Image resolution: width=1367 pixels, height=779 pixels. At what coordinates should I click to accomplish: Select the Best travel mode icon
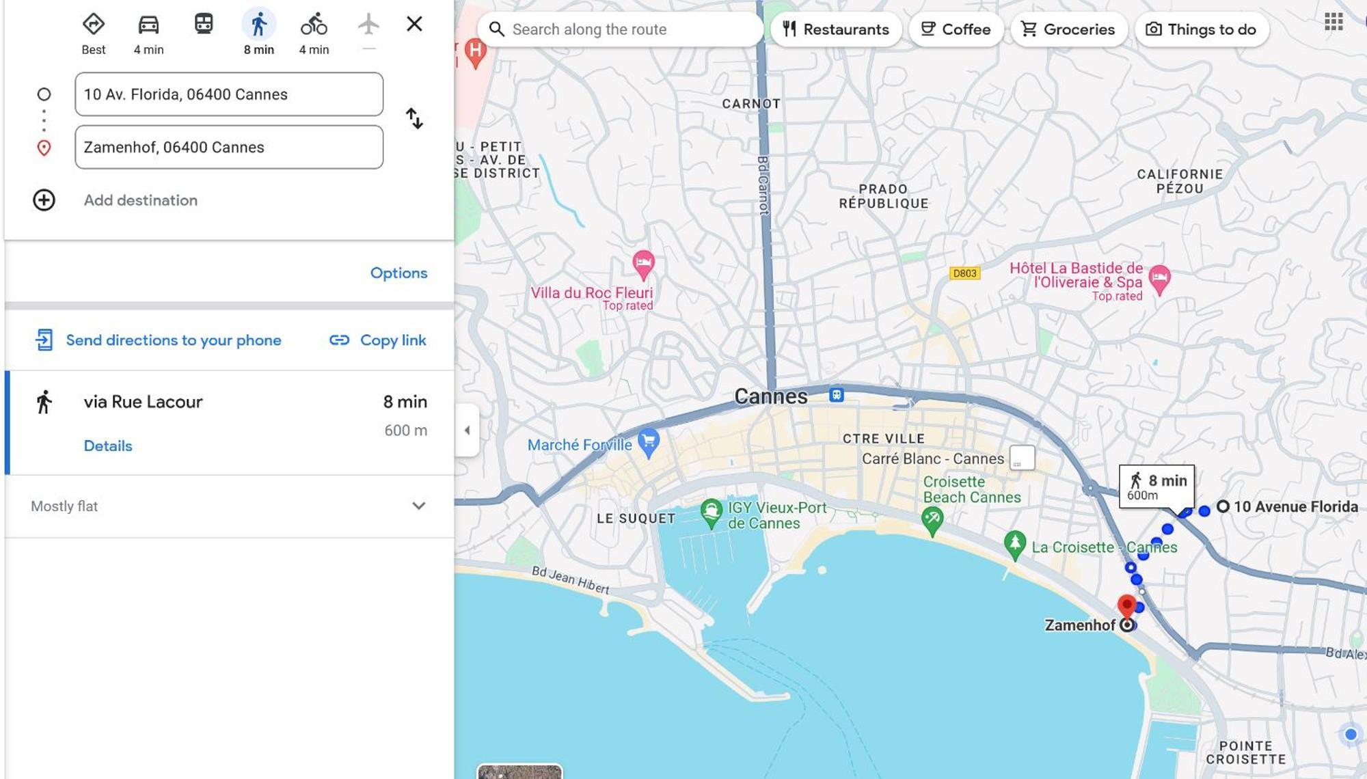(94, 24)
